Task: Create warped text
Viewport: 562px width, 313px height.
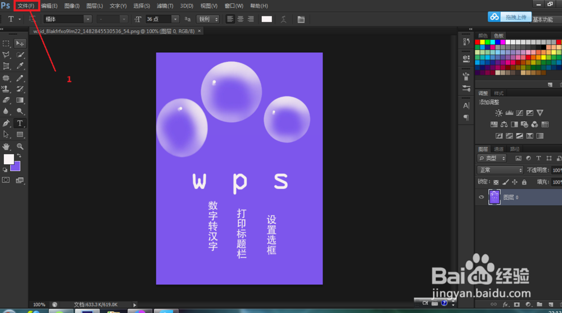Action: pos(283,19)
